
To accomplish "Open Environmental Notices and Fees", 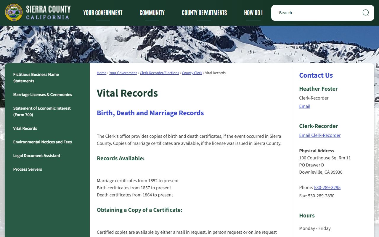I will [x=43, y=142].
